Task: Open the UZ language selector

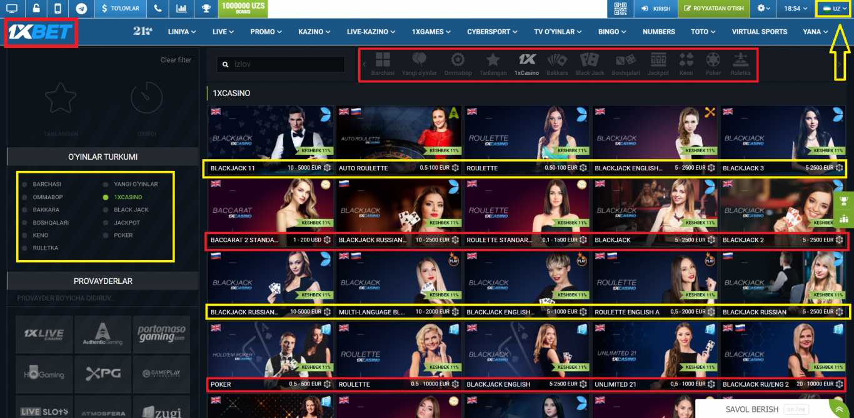Action: [835, 9]
